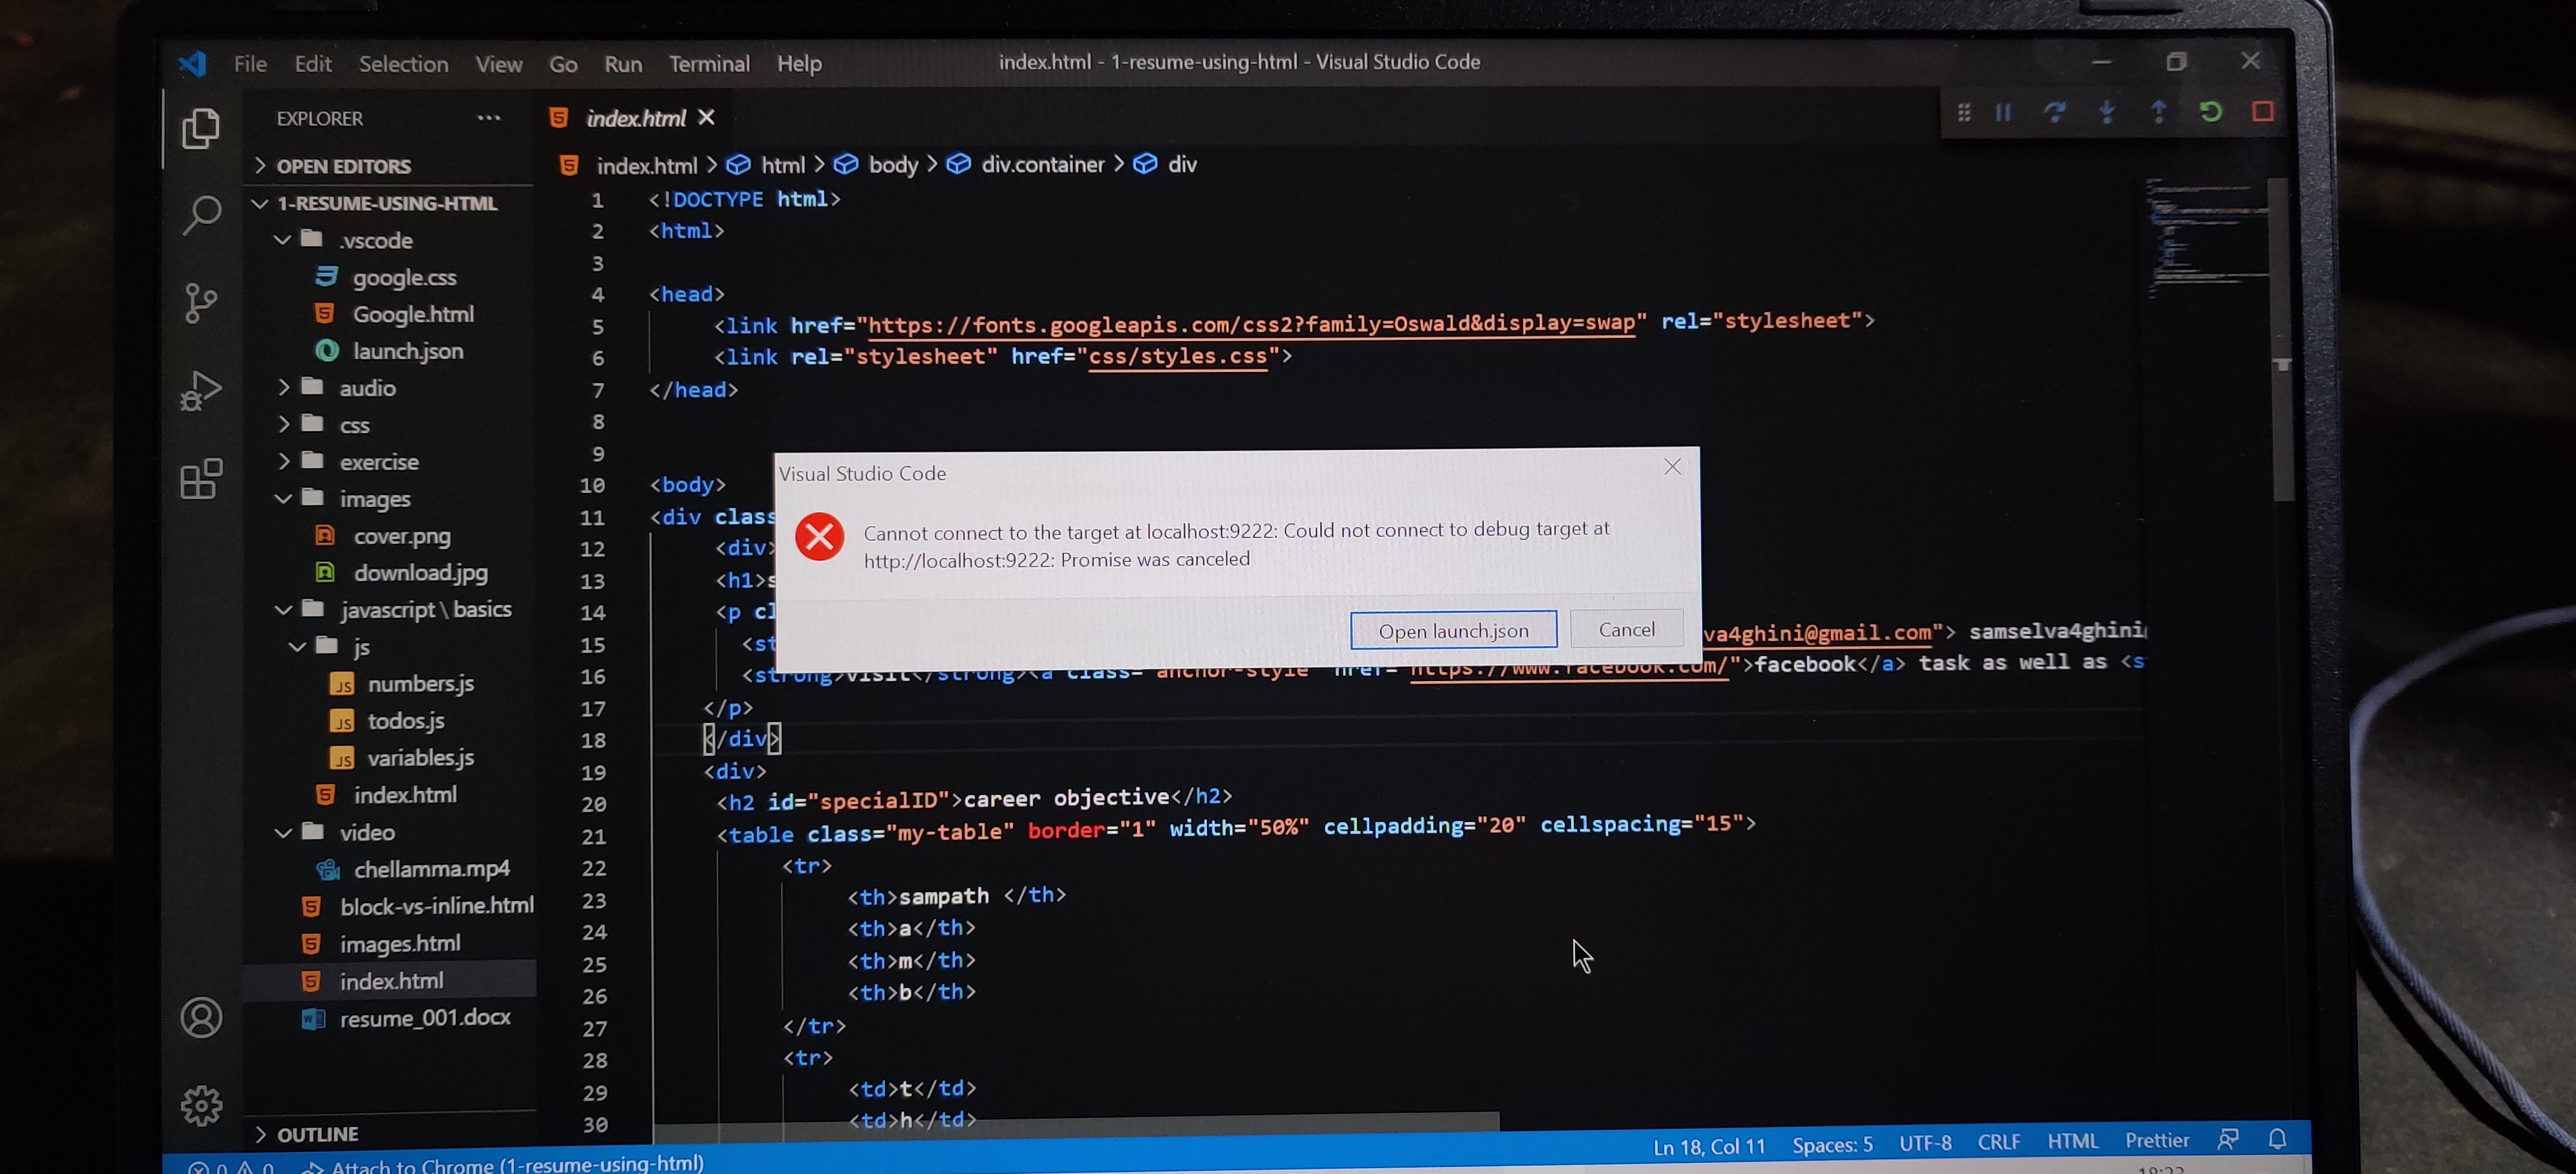
Task: Stop debugging with the red stop icon
Action: coord(2262,112)
